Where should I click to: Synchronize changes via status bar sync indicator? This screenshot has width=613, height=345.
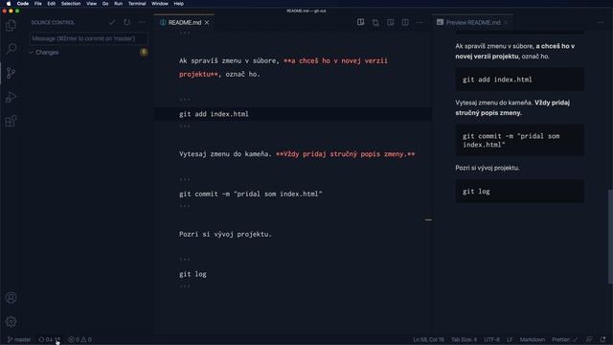point(49,339)
